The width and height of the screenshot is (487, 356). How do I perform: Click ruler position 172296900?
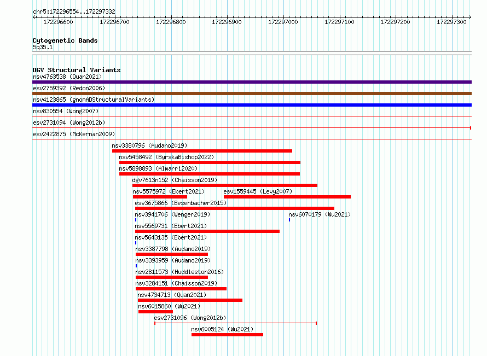(227, 22)
